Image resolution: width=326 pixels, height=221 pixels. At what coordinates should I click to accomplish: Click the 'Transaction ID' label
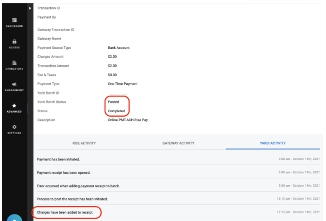click(x=48, y=8)
